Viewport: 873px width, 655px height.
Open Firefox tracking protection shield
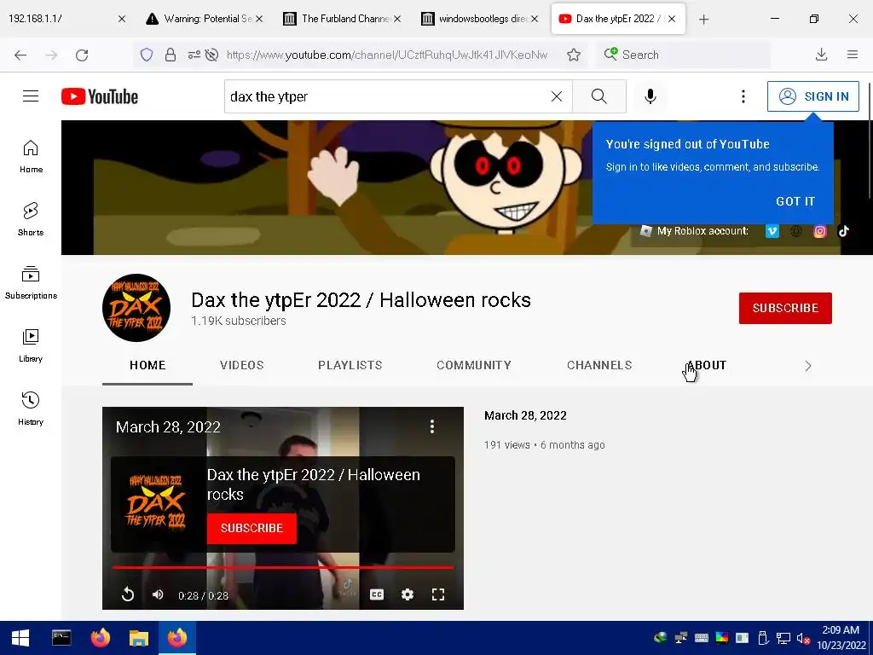[x=147, y=55]
